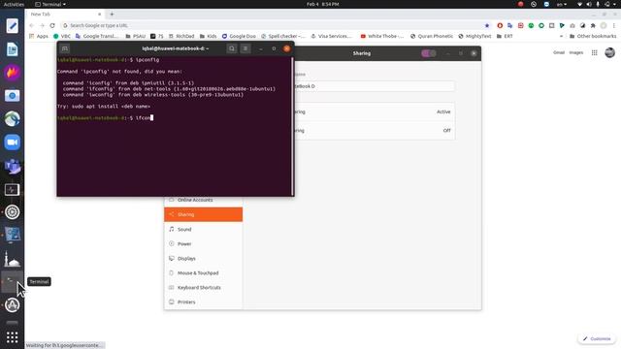Reload the Chrome page
621x349 pixels.
(x=52, y=25)
